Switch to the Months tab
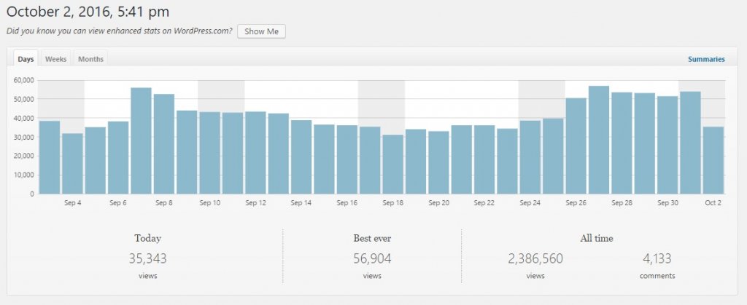Viewport: 747px width, 305px height. click(x=90, y=59)
